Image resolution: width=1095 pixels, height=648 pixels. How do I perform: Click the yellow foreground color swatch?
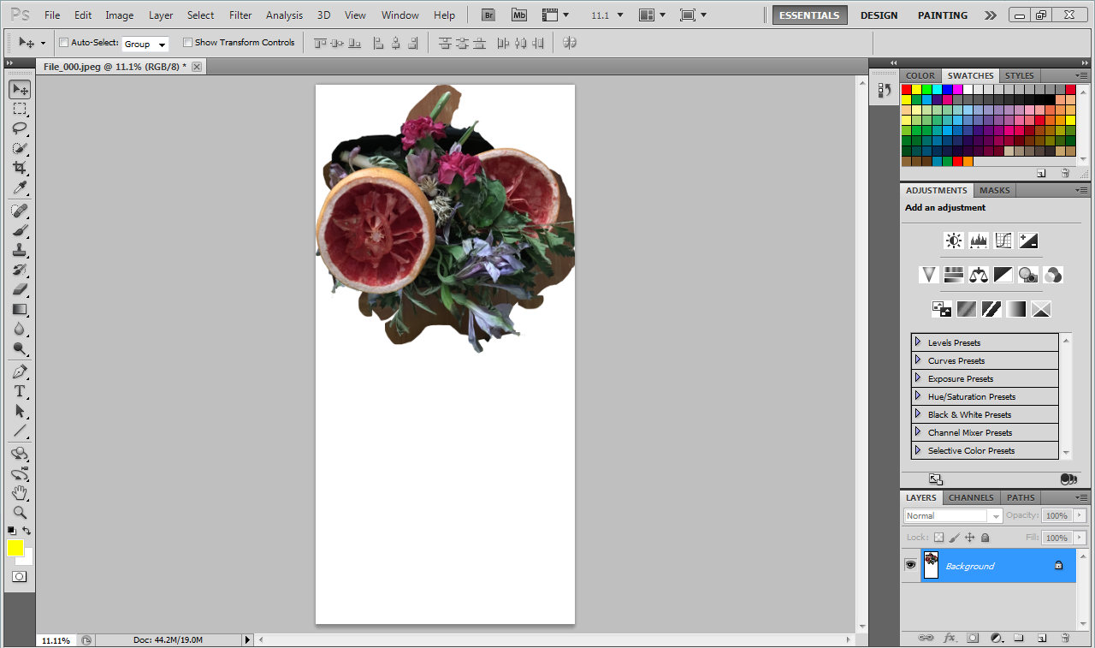pyautogui.click(x=15, y=548)
